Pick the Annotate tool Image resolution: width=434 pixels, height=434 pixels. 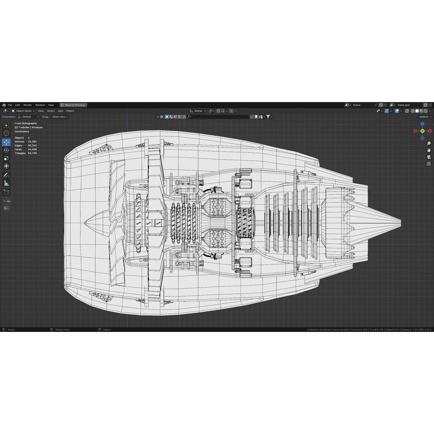pyautogui.click(x=6, y=175)
